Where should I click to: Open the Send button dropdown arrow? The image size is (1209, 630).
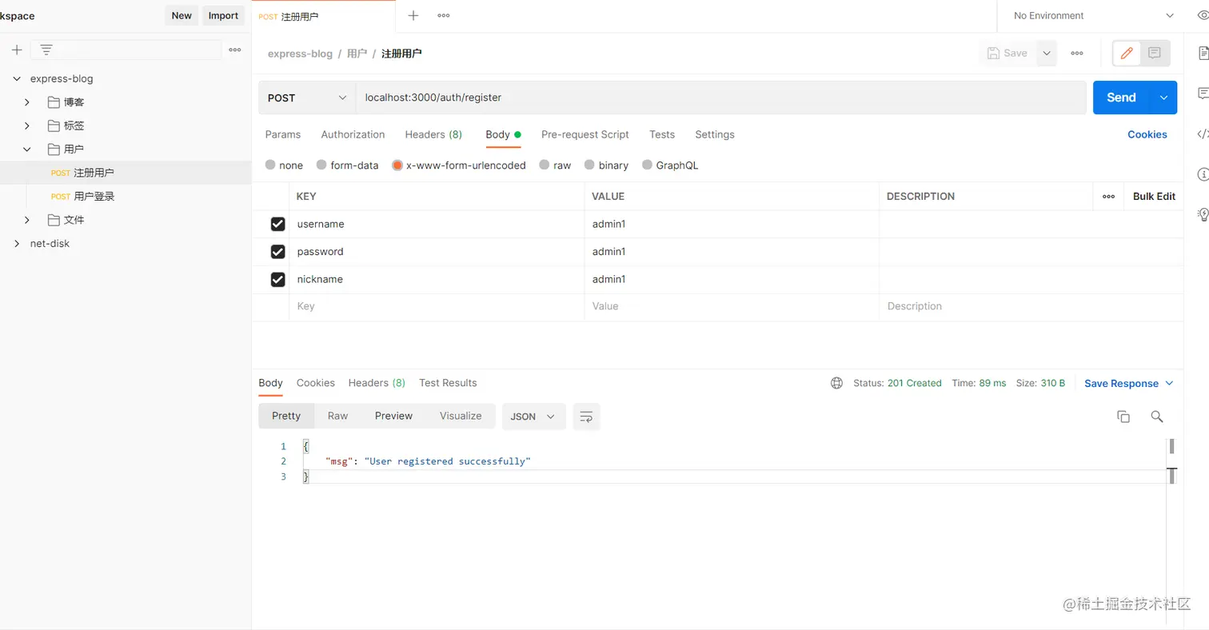[1163, 98]
